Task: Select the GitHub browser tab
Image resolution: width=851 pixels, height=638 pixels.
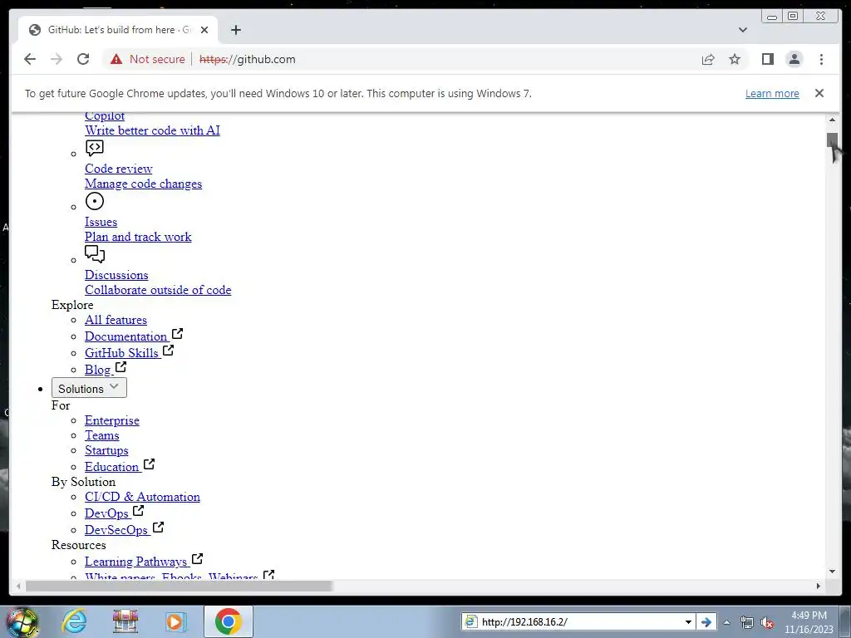Action: (118, 30)
